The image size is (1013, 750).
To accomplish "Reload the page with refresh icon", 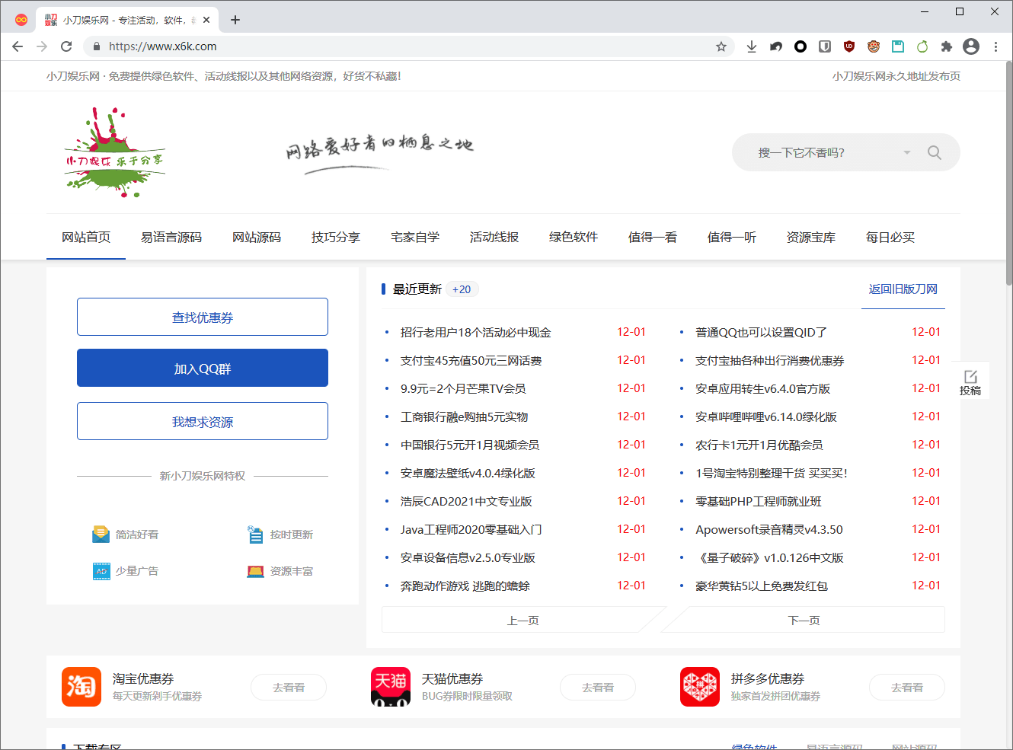I will coord(66,46).
